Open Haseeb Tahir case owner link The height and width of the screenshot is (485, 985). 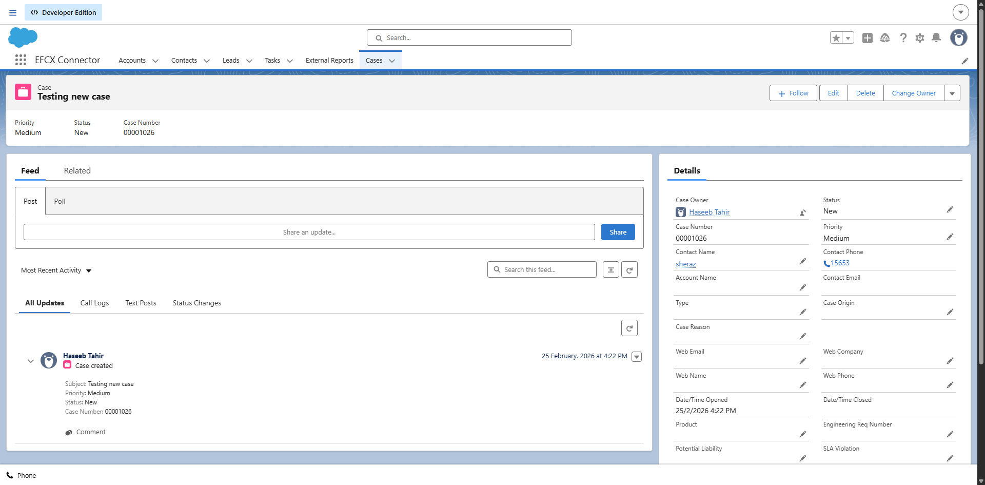click(x=709, y=212)
